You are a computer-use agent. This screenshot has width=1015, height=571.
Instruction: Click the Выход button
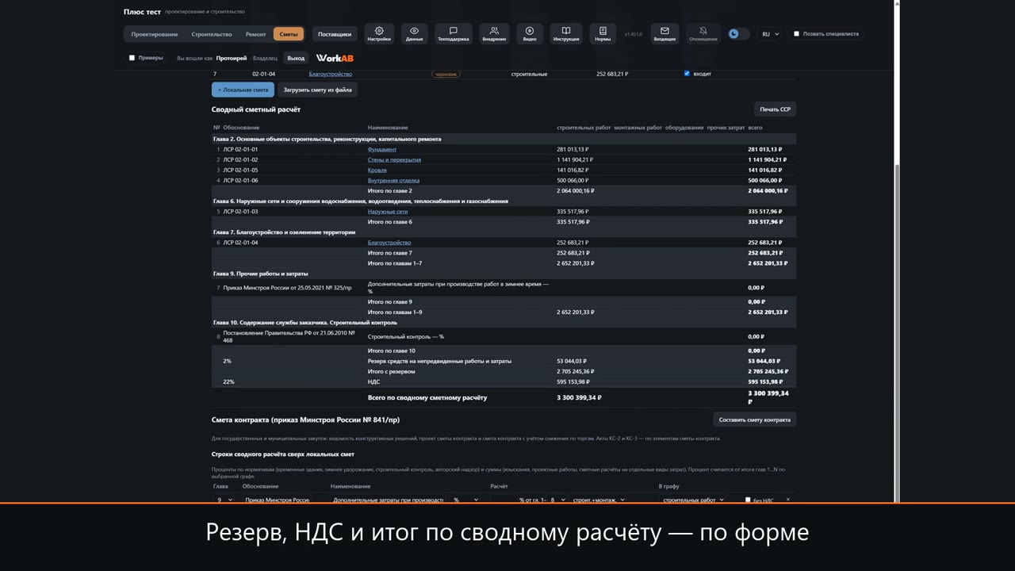[x=296, y=58]
